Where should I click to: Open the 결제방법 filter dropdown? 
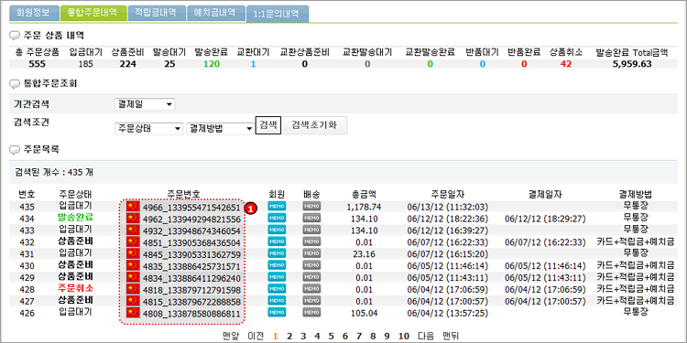(221, 129)
